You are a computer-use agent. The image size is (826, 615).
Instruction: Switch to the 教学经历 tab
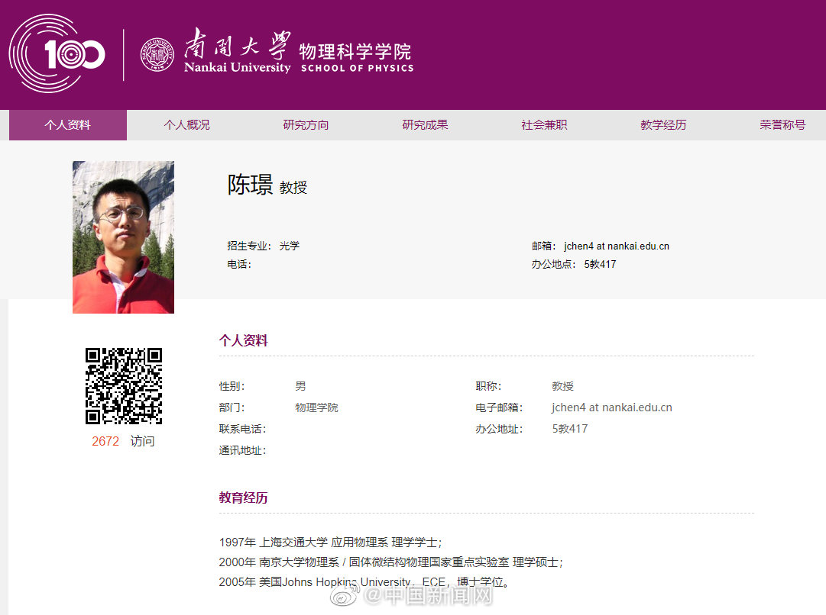663,125
